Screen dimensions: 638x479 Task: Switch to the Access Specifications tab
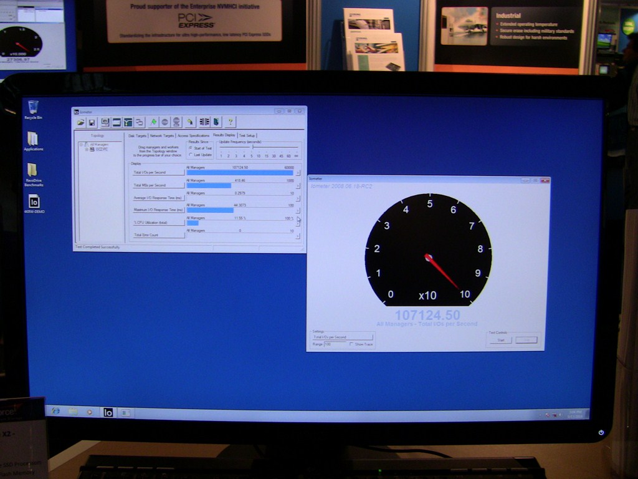(193, 135)
